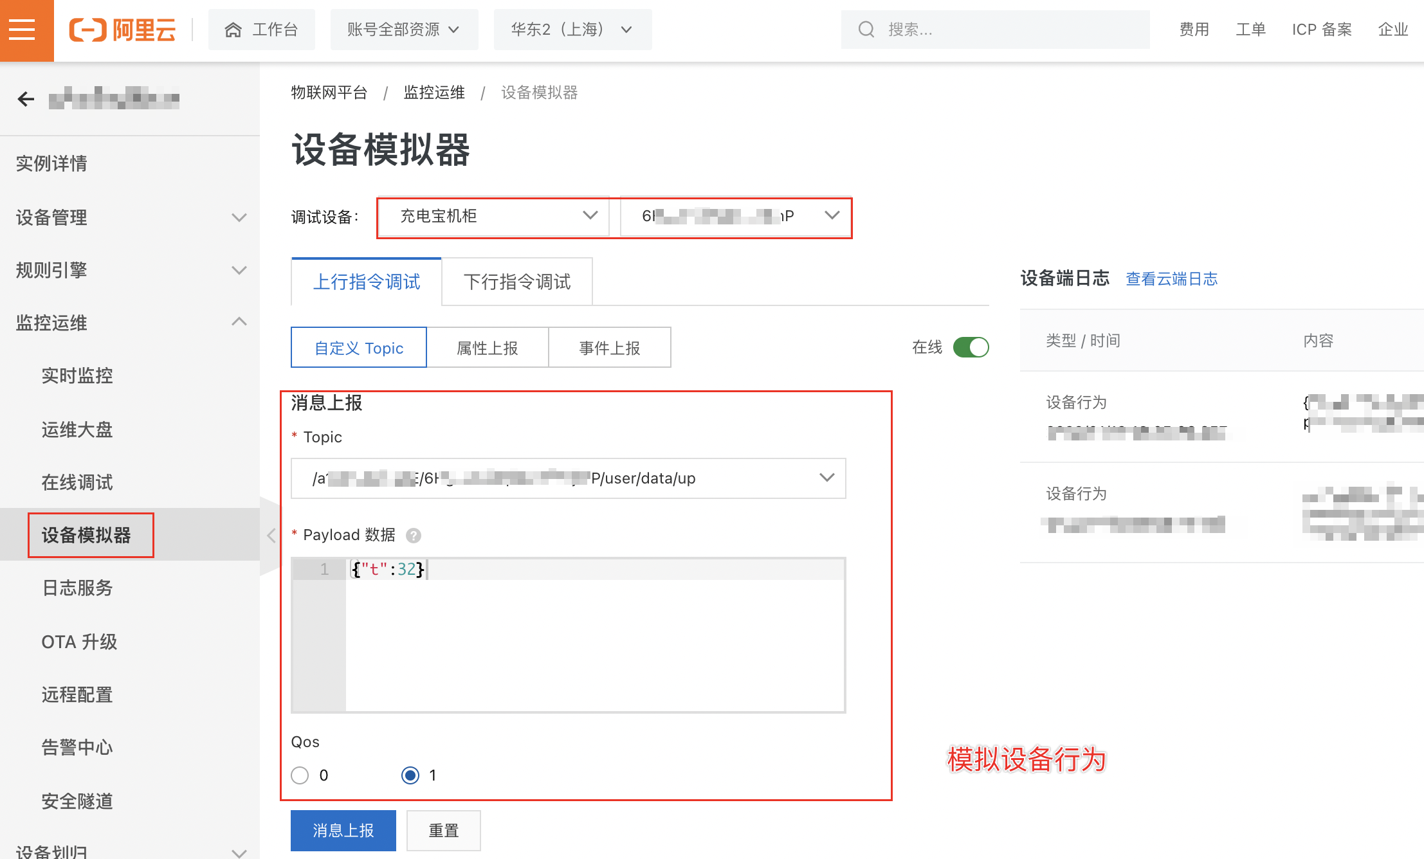
Task: Click the Alibaba Cloud logo
Action: pos(122,30)
